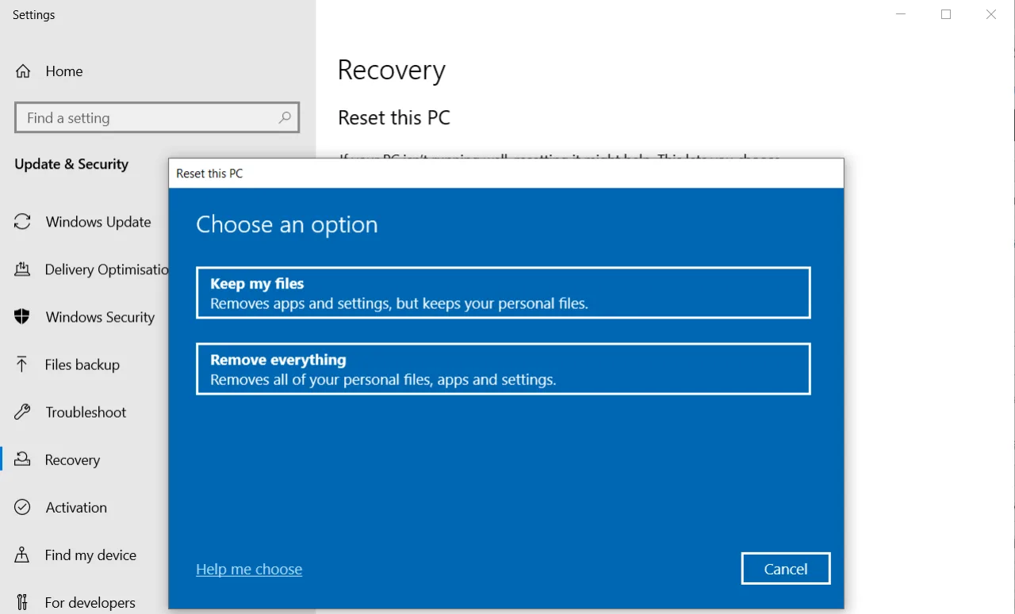Click the Update & Security header
Viewport: 1015px width, 614px height.
71,164
